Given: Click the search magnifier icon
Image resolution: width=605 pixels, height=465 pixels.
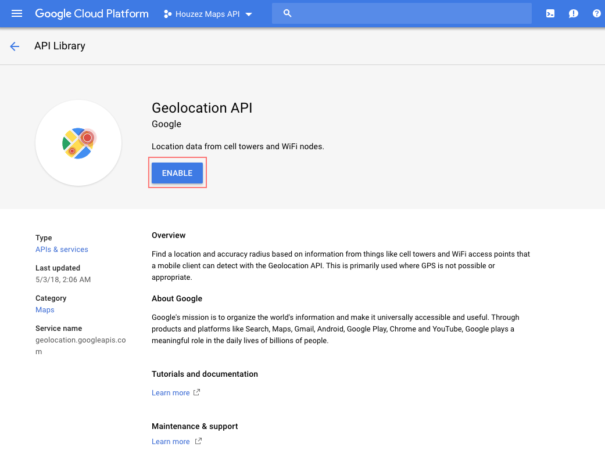Looking at the screenshot, I should pos(287,13).
